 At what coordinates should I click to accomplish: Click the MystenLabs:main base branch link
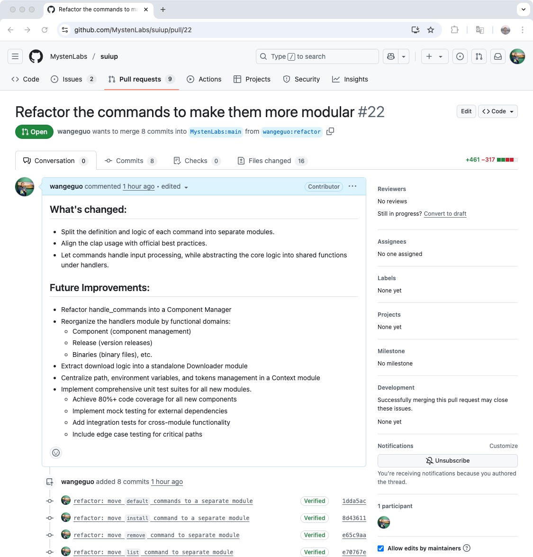pyautogui.click(x=216, y=132)
